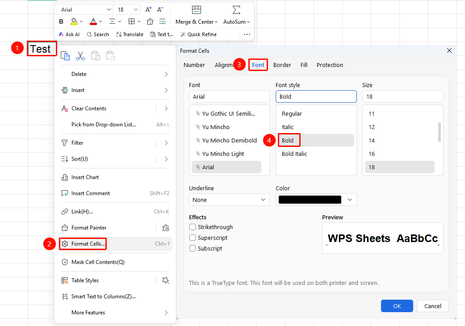Enable the Strikethrough checkbox

click(x=193, y=227)
